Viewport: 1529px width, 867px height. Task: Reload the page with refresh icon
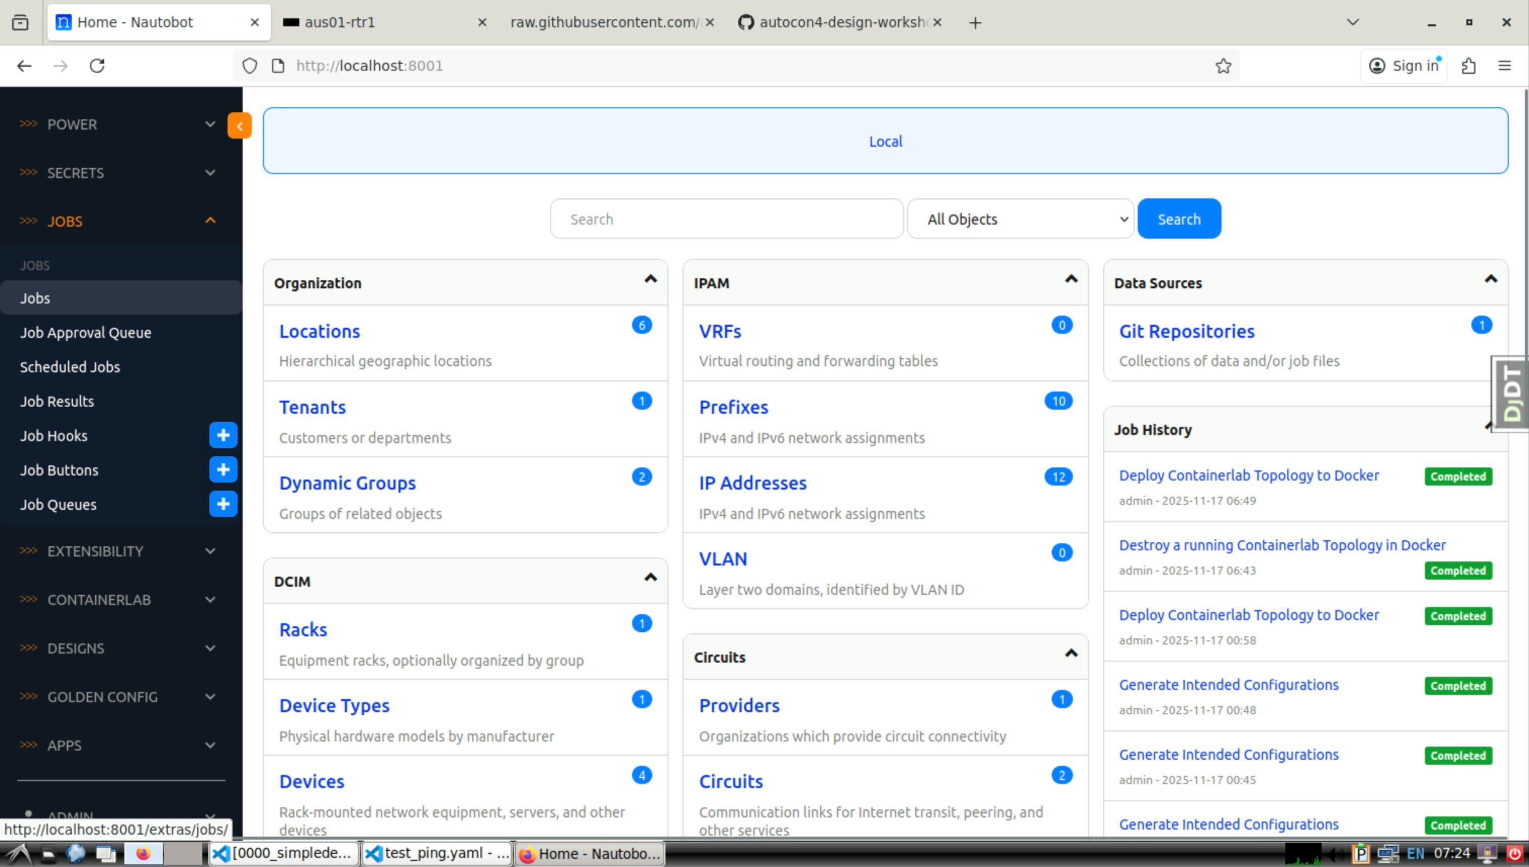(x=97, y=65)
